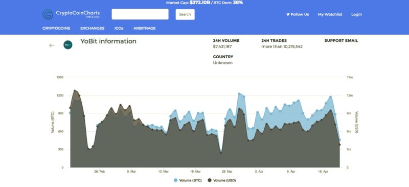Viewport: 409px width, 187px height.
Task: Click the 1500 left axis label
Action: point(60,77)
